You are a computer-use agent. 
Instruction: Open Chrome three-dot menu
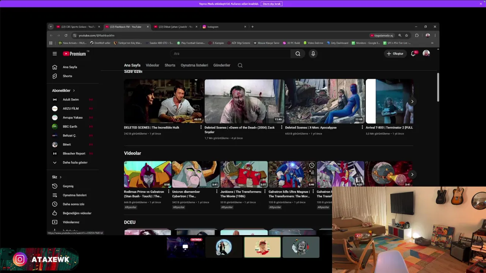435,35
